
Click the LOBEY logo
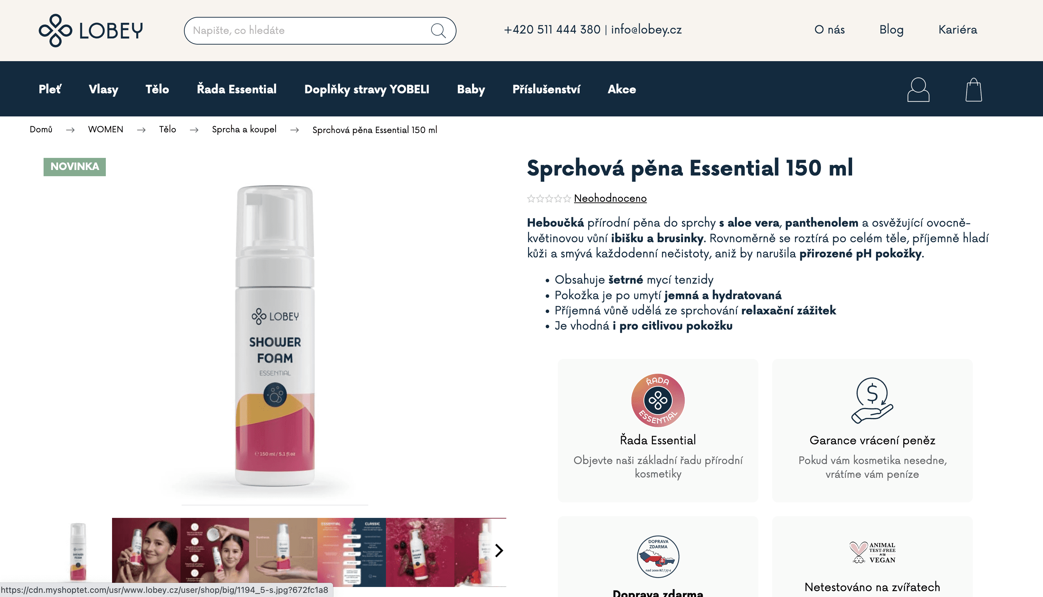[x=91, y=30]
